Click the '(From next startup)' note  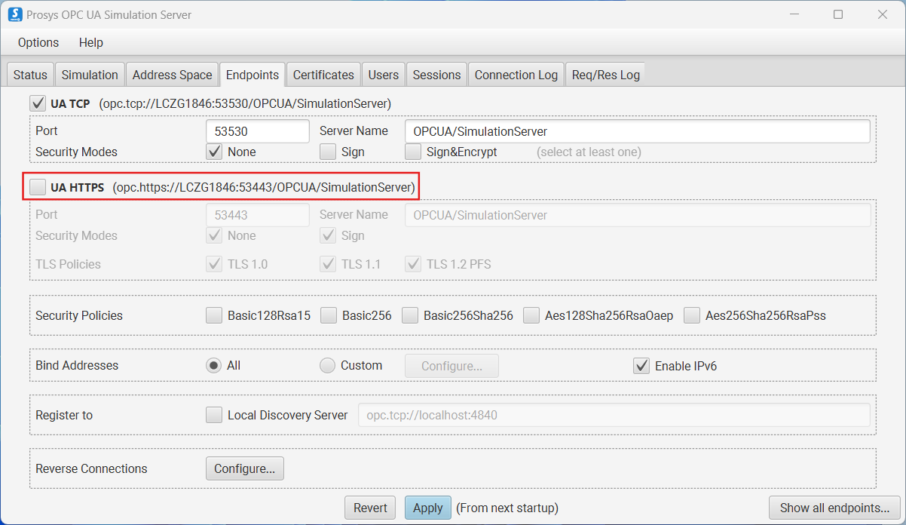tap(507, 508)
